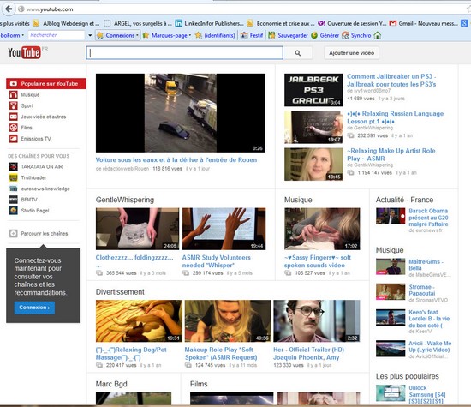Open the Clothezzzz folding video thumbnail
This screenshot has height=407, width=471.
tap(137, 229)
